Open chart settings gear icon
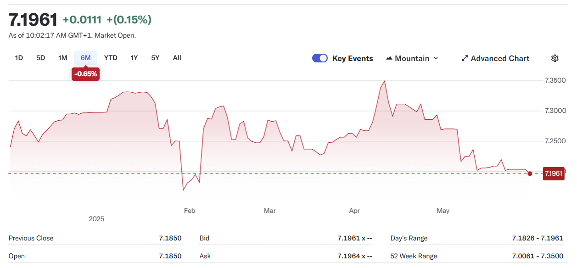 click(555, 58)
